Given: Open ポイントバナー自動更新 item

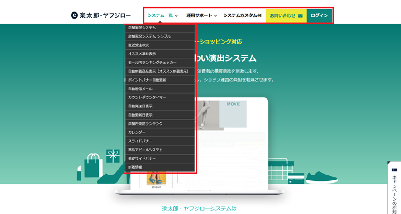Looking at the screenshot, I should 160,80.
